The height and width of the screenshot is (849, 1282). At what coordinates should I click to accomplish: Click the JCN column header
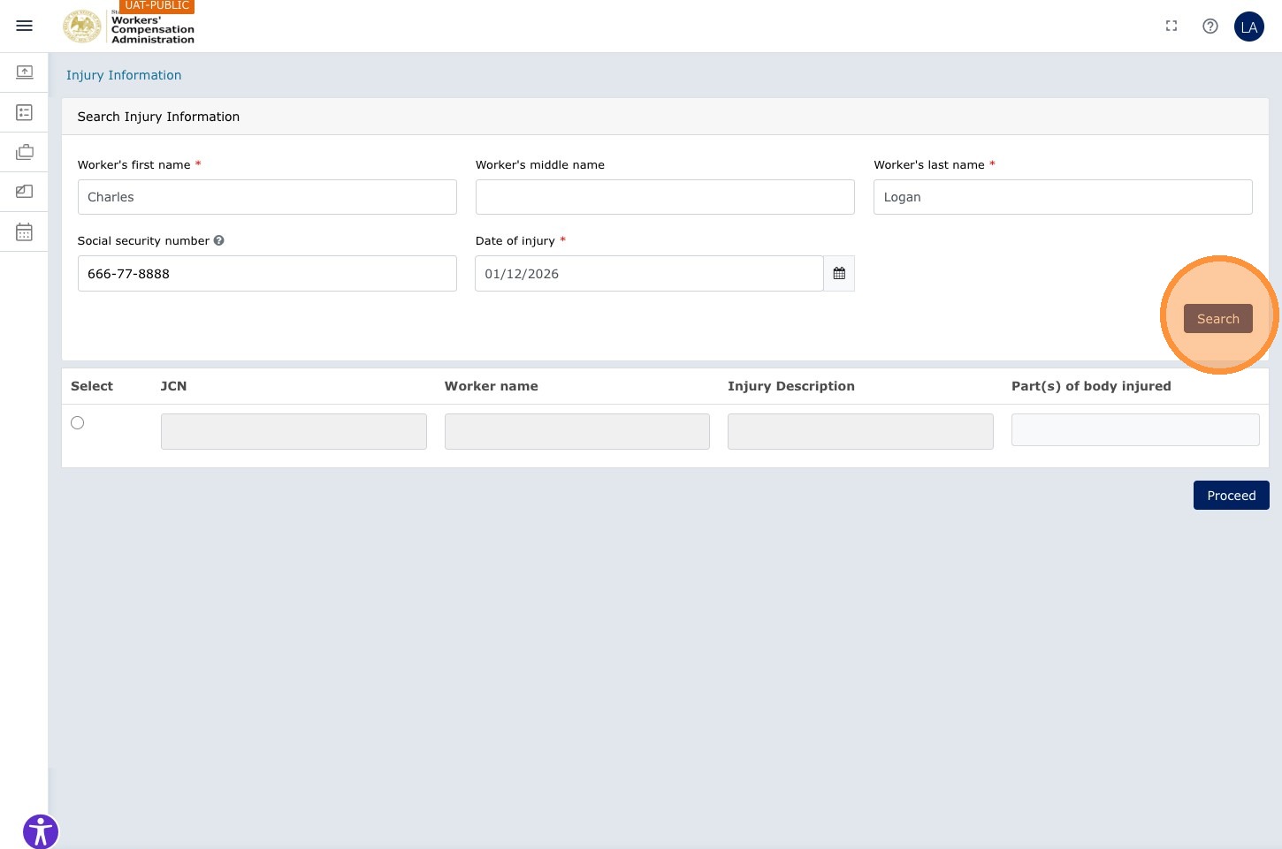(x=173, y=386)
